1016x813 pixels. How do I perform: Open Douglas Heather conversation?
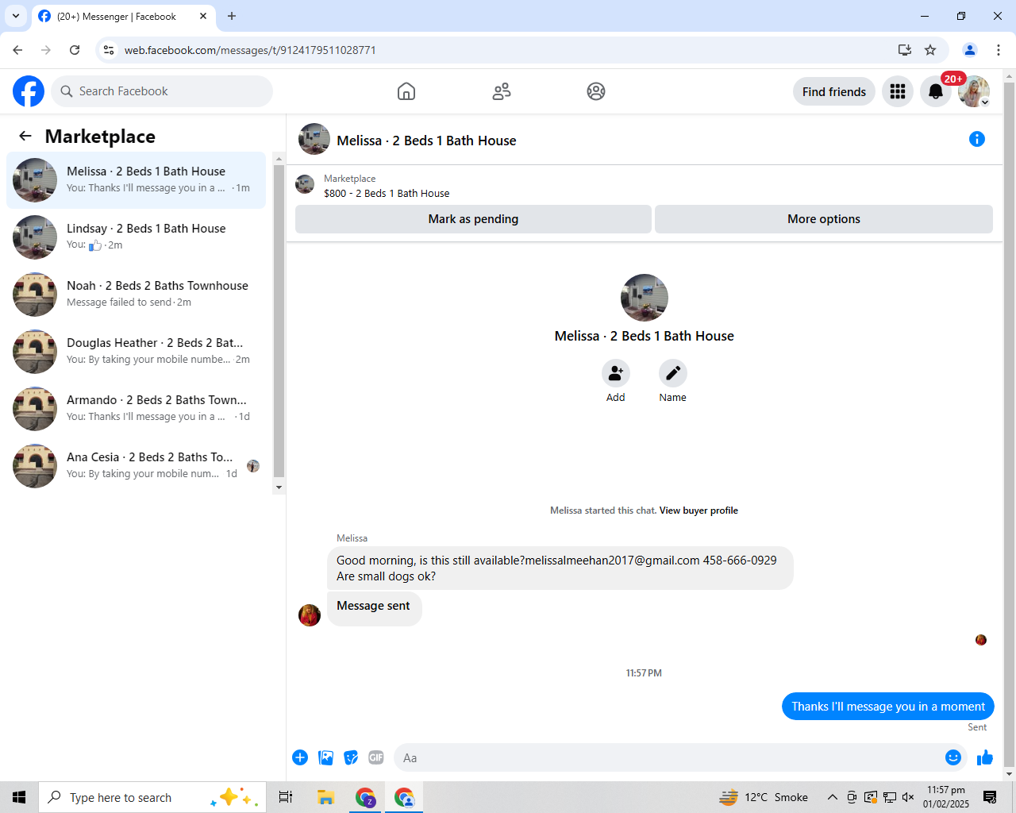click(x=137, y=352)
